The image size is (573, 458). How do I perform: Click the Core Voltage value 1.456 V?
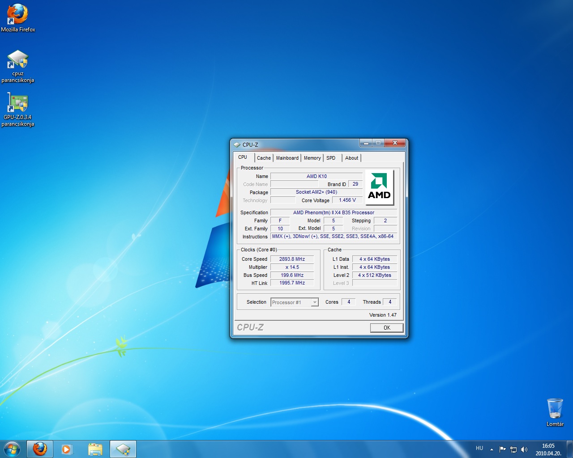[x=347, y=200]
